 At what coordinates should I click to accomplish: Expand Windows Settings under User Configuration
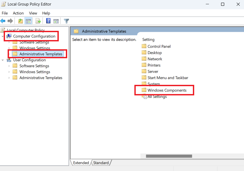click(x=9, y=72)
